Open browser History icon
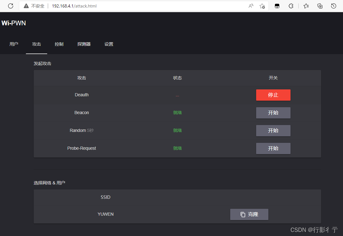 [333, 6]
